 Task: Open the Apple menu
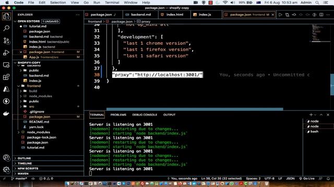(7, 3)
